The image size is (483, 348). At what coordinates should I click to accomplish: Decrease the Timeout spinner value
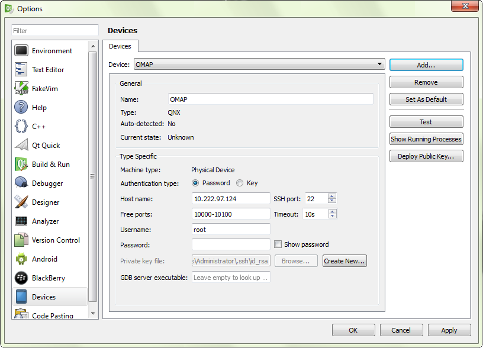332,217
